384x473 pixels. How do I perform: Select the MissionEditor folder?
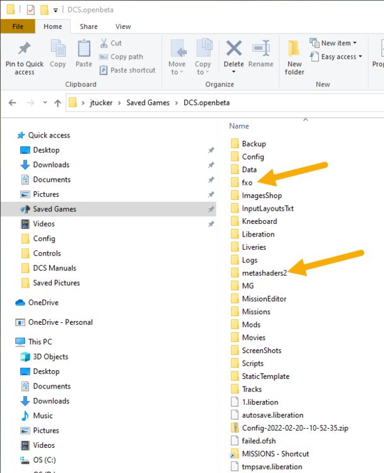[x=264, y=299]
